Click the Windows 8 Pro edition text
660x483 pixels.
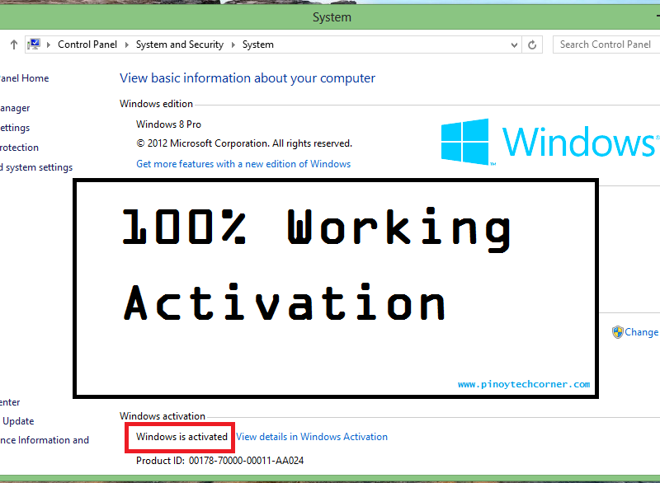coord(168,124)
